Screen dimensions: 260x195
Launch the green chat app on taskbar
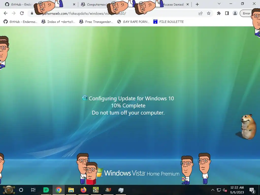point(46,190)
